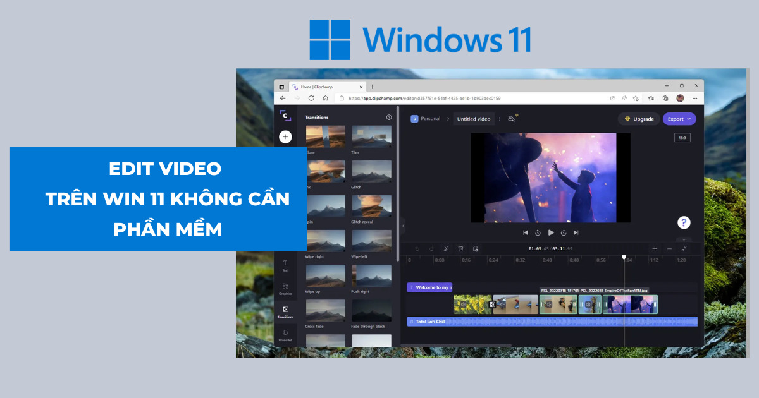Click the redo icon above the timeline
This screenshot has height=398, width=759.
tap(432, 248)
